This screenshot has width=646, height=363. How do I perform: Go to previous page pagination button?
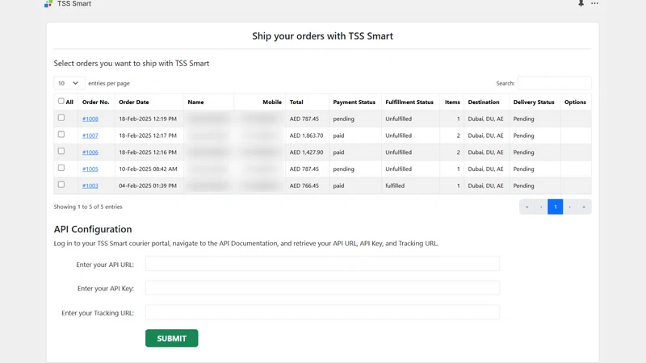click(x=541, y=207)
